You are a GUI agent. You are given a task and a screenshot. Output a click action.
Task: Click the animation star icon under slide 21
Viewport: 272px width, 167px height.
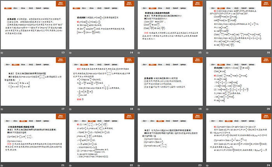pyautogui.click(x=3, y=165)
